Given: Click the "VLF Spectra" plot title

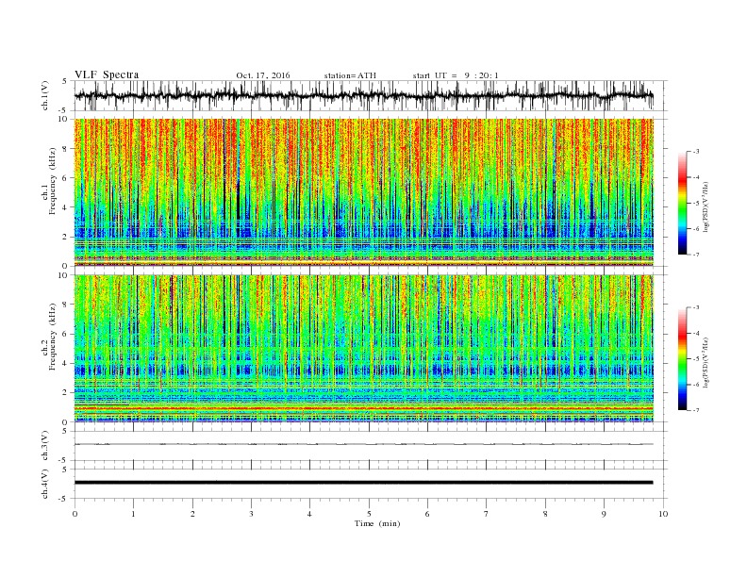Looking at the screenshot, I should pyautogui.click(x=107, y=74).
